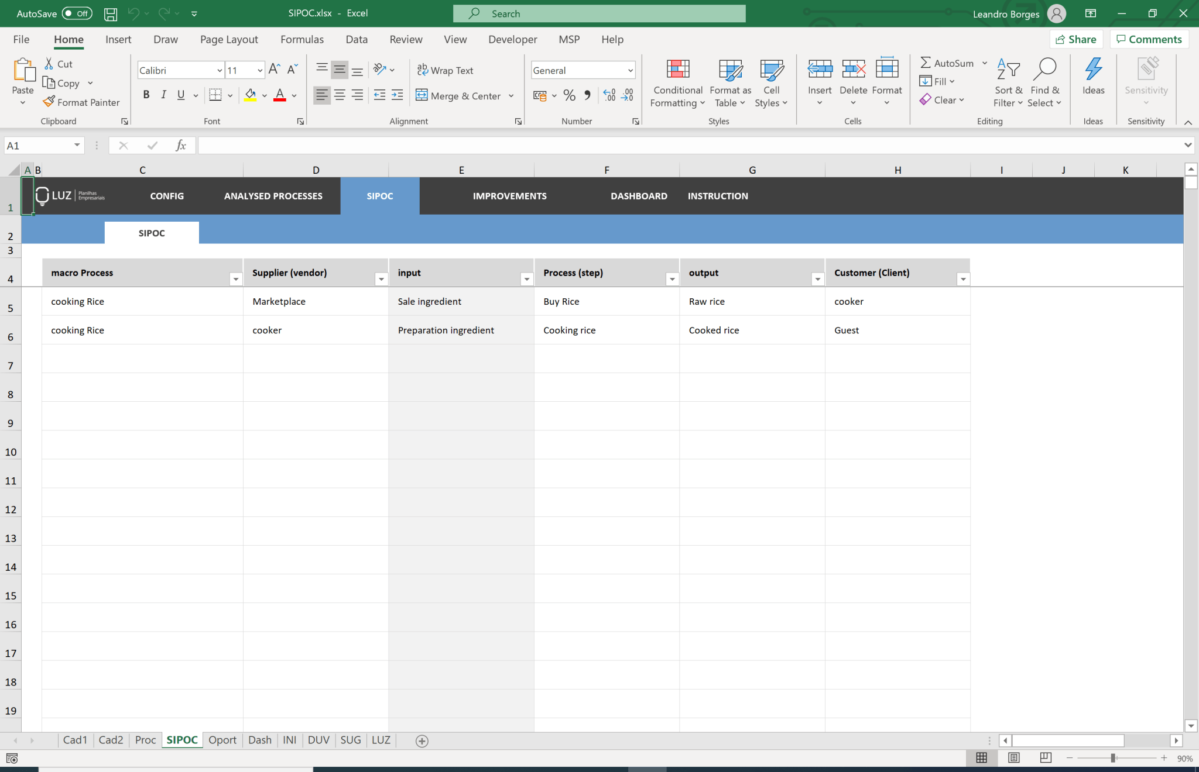Image resolution: width=1199 pixels, height=772 pixels.
Task: Apply bold formatting
Action: pyautogui.click(x=146, y=94)
